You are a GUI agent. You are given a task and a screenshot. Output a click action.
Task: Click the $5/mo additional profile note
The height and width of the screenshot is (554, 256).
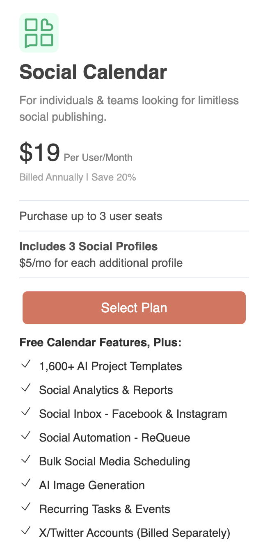(x=101, y=263)
